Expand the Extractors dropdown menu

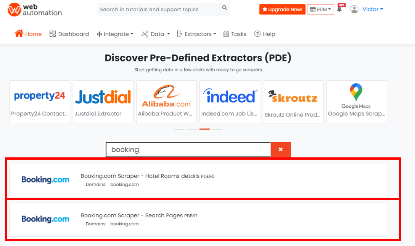[197, 34]
